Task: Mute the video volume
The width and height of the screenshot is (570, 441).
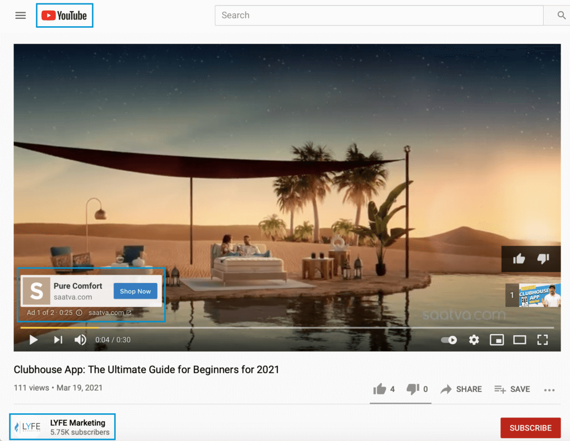Action: tap(81, 340)
